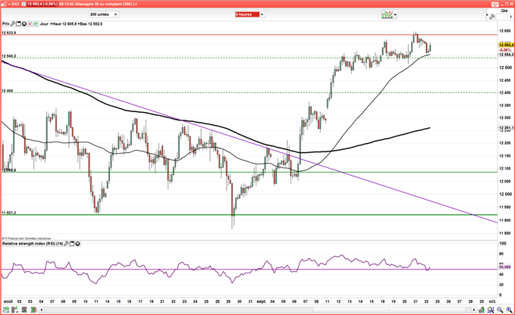Select the 11 921,3 support level label
Screen dimensions: 515x315
point(9,213)
